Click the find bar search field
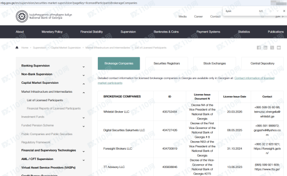 241,11
